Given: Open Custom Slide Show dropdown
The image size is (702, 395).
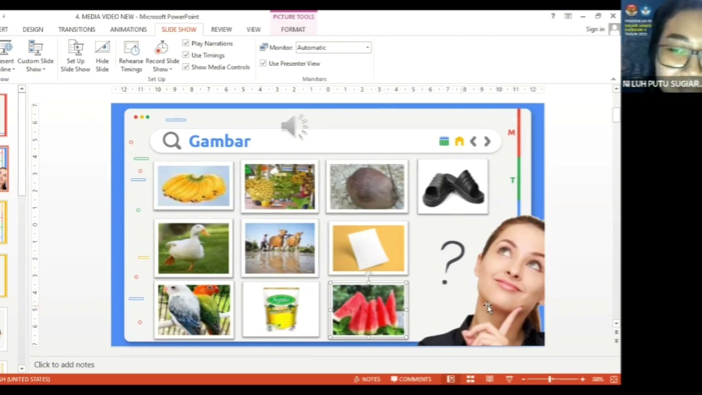Looking at the screenshot, I should pos(35,57).
